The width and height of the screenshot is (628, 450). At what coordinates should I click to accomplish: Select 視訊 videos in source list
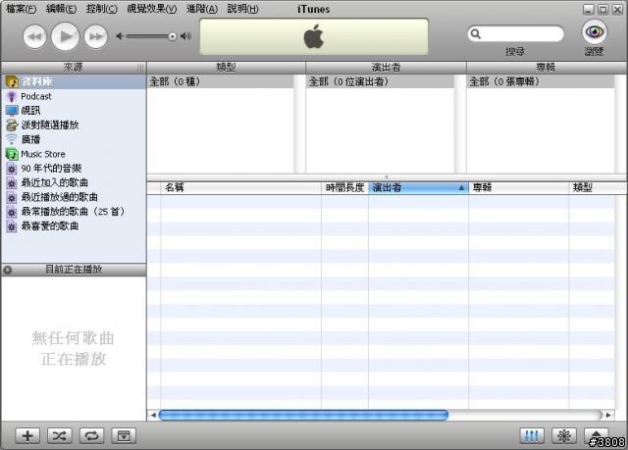[x=75, y=111]
